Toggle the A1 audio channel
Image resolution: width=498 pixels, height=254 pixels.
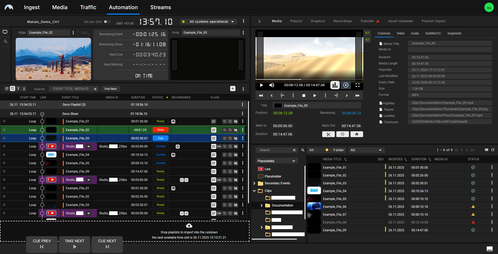[367, 33]
